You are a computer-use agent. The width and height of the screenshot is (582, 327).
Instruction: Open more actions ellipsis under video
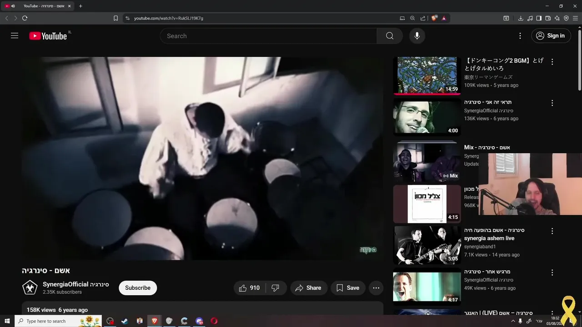coord(376,288)
